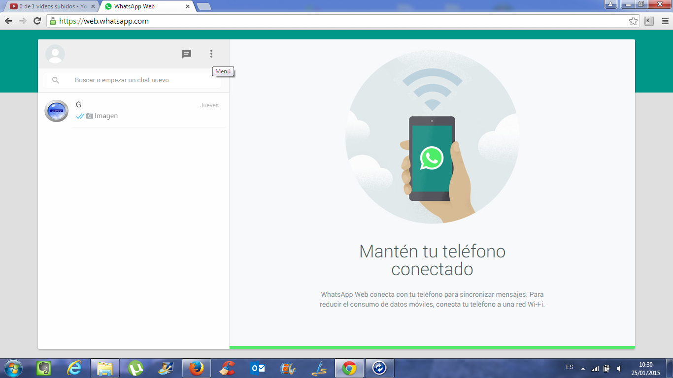Show hidden system tray icons
Image resolution: width=673 pixels, height=378 pixels.
[583, 368]
